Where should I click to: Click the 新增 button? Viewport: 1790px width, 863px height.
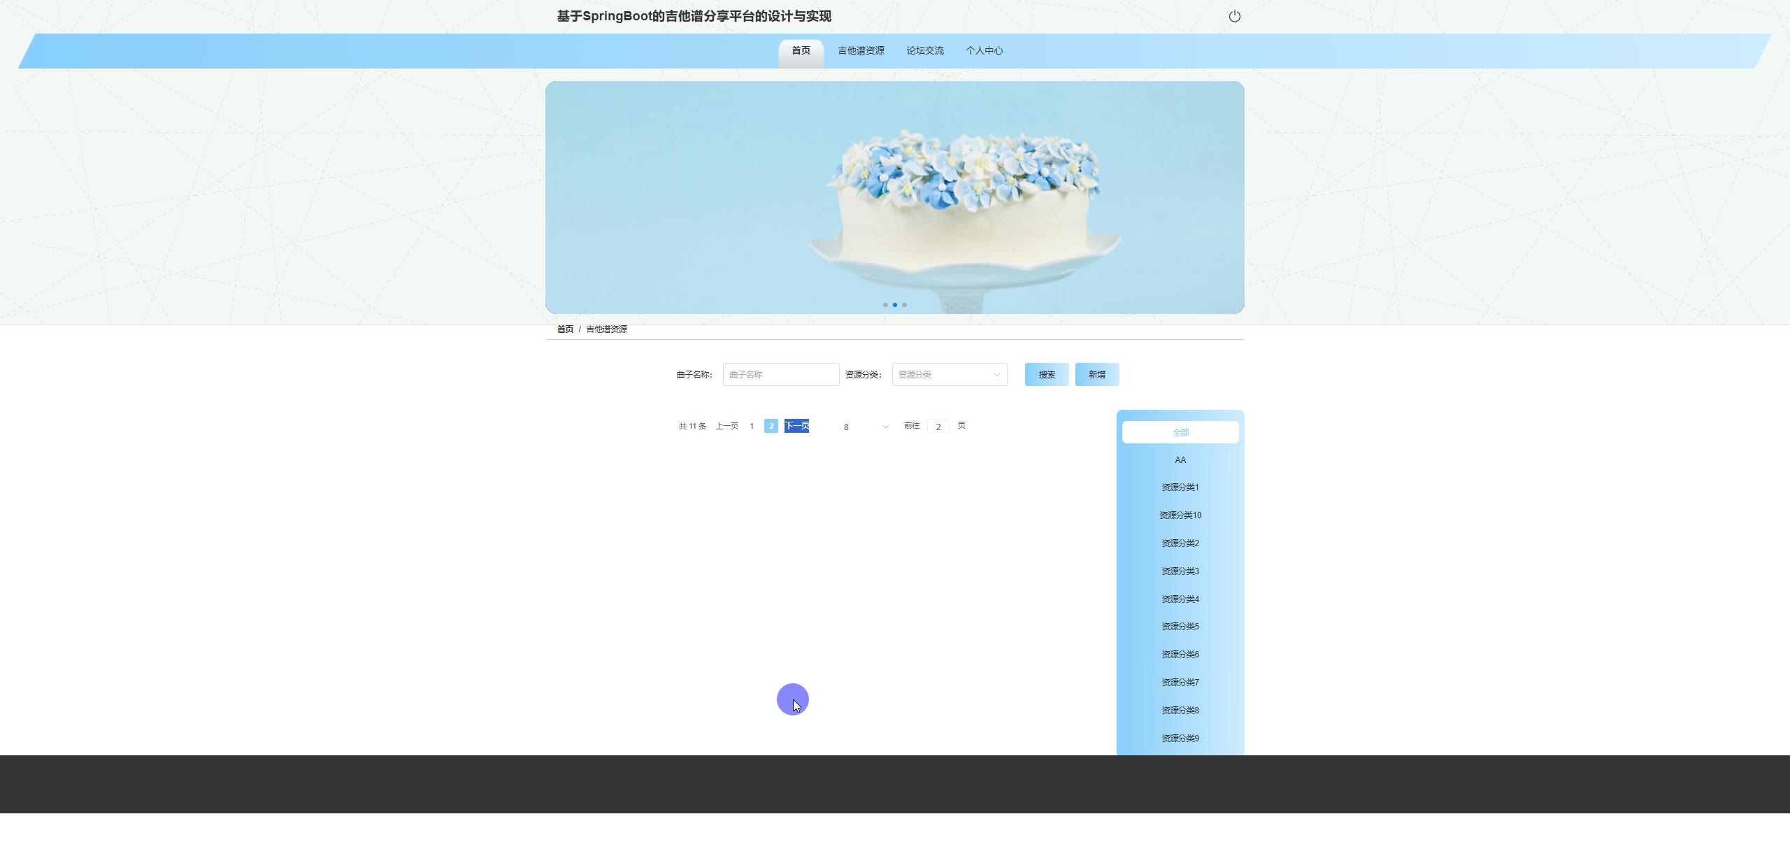point(1096,375)
